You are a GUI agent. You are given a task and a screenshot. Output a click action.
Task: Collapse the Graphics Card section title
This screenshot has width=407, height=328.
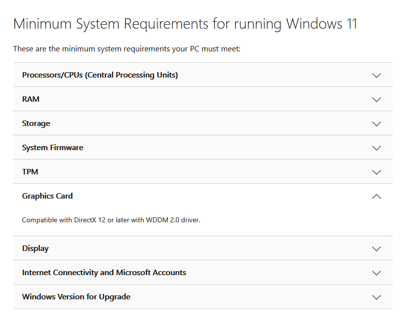point(47,196)
